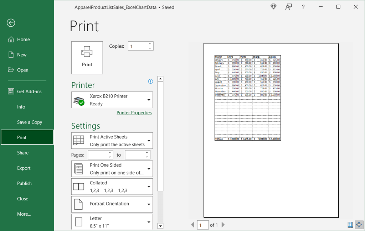Click the printer info icon

pyautogui.click(x=150, y=82)
